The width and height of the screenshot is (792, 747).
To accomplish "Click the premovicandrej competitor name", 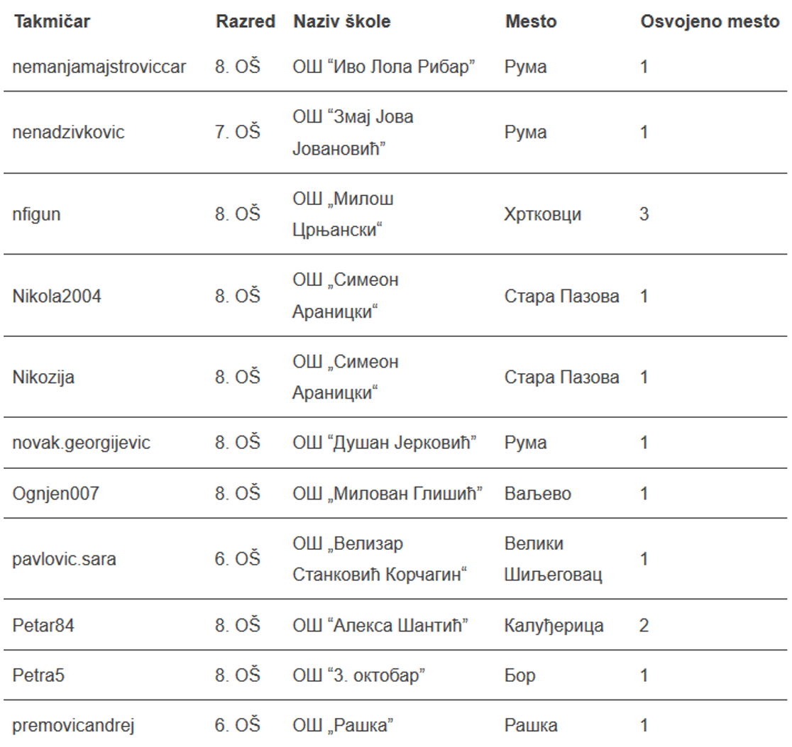I will click(74, 726).
